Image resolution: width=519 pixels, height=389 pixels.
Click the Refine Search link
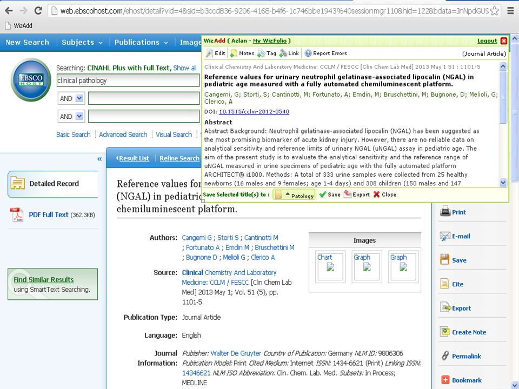(179, 158)
